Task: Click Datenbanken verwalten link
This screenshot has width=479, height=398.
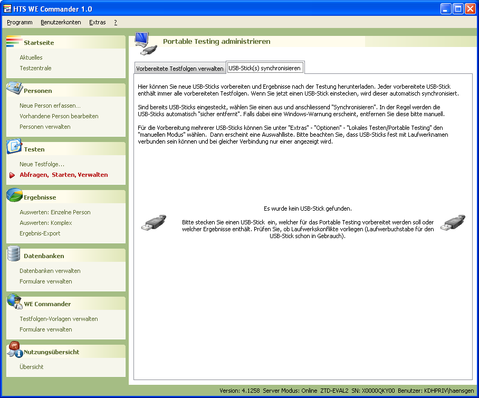Action: coord(50,271)
